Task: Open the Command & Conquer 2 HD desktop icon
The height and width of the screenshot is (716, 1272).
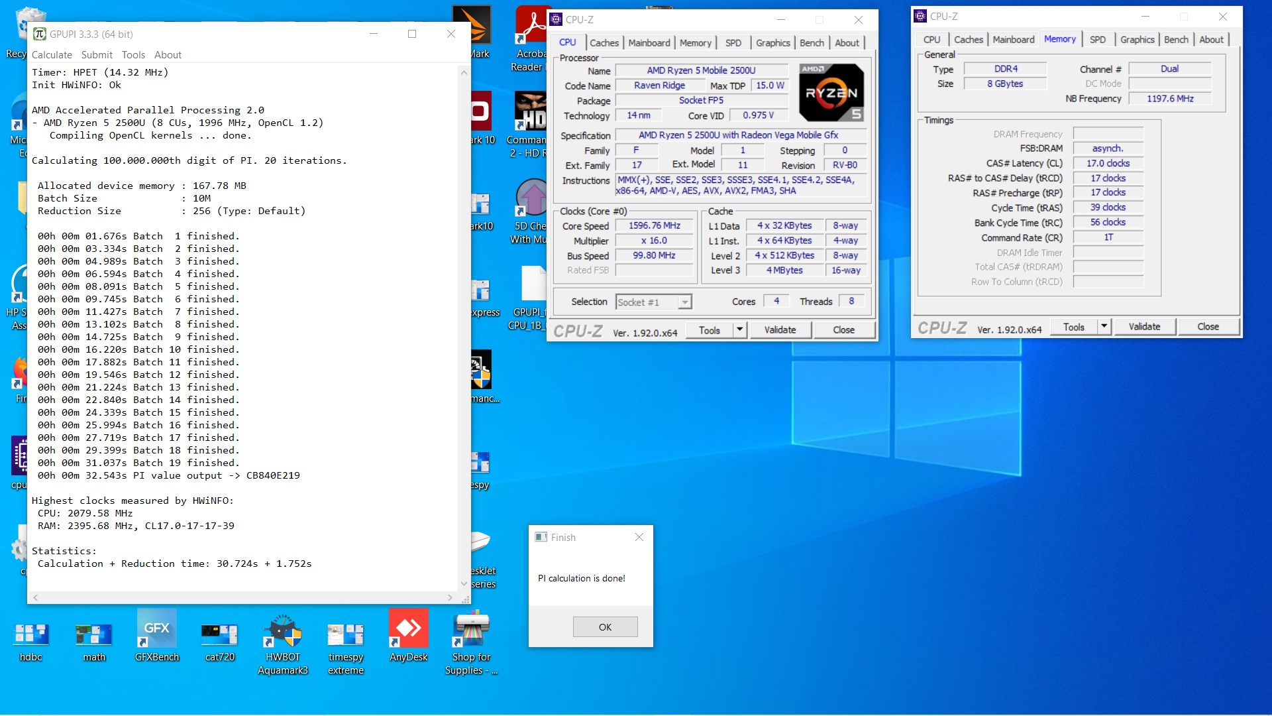Action: (x=529, y=126)
